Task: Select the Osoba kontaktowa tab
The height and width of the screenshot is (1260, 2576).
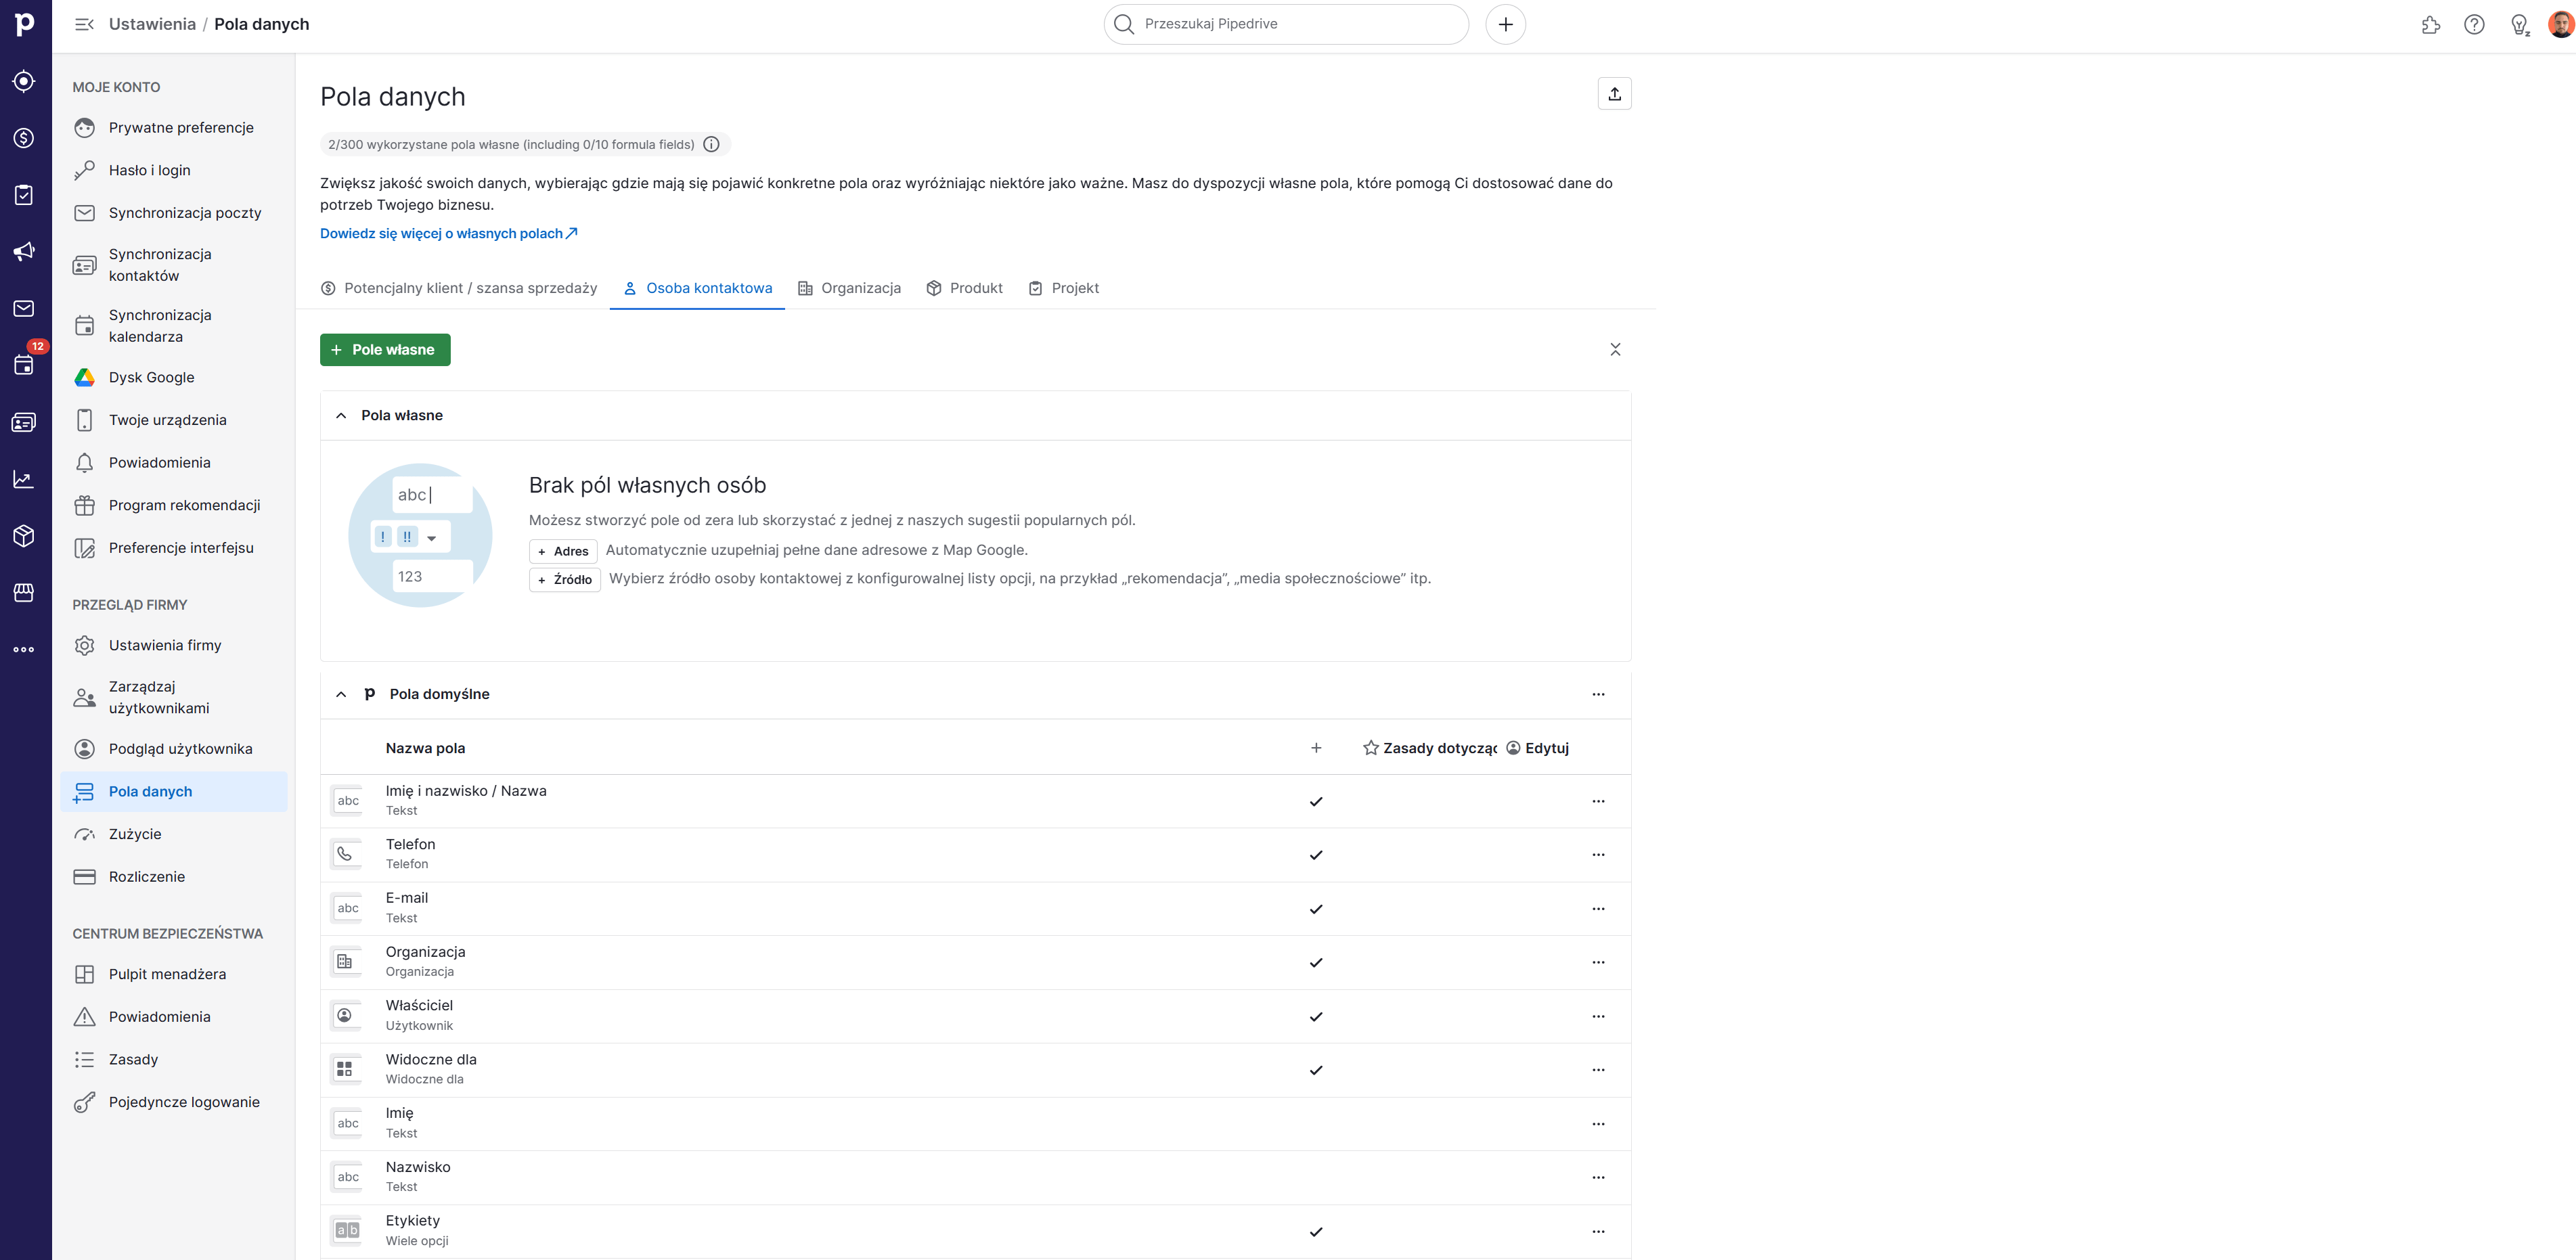Action: [698, 288]
